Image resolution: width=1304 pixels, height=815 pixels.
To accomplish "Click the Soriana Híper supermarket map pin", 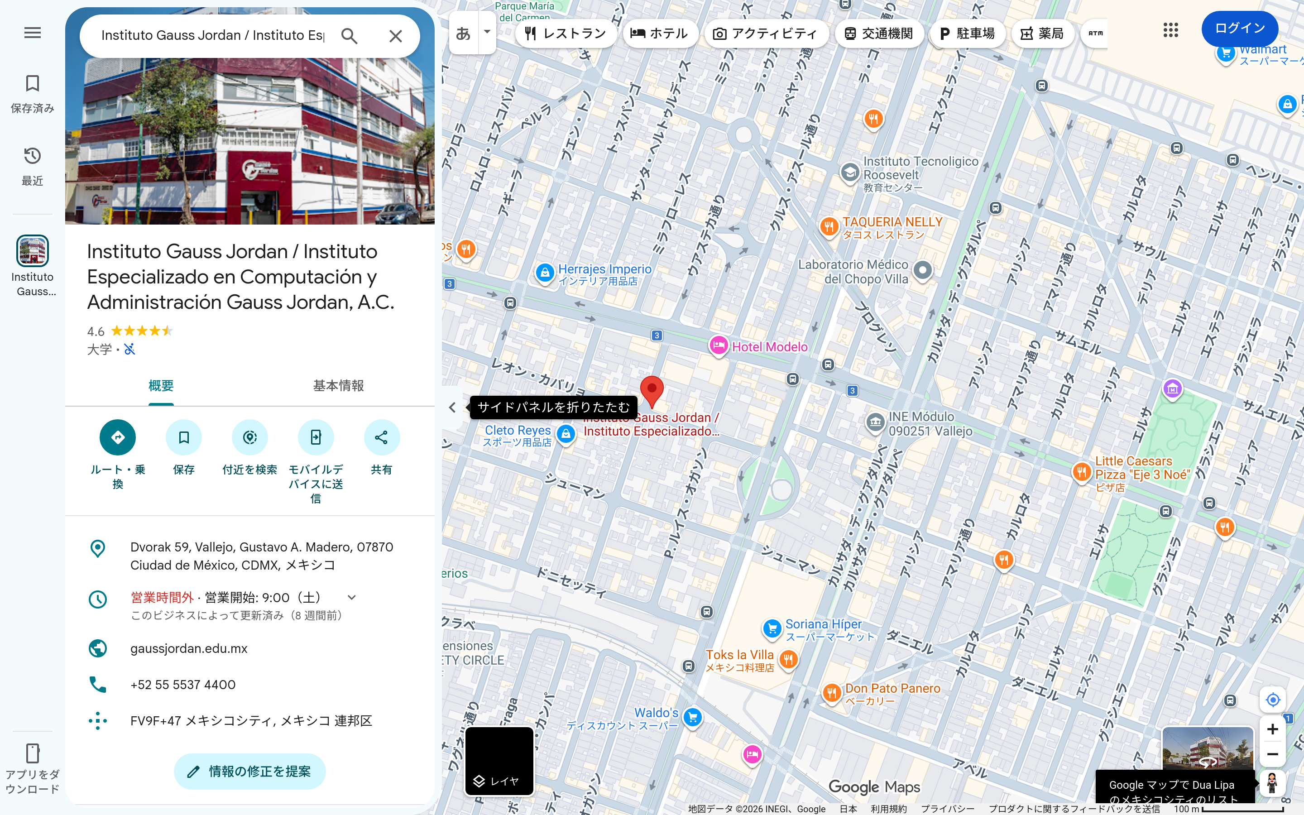I will tap(772, 628).
